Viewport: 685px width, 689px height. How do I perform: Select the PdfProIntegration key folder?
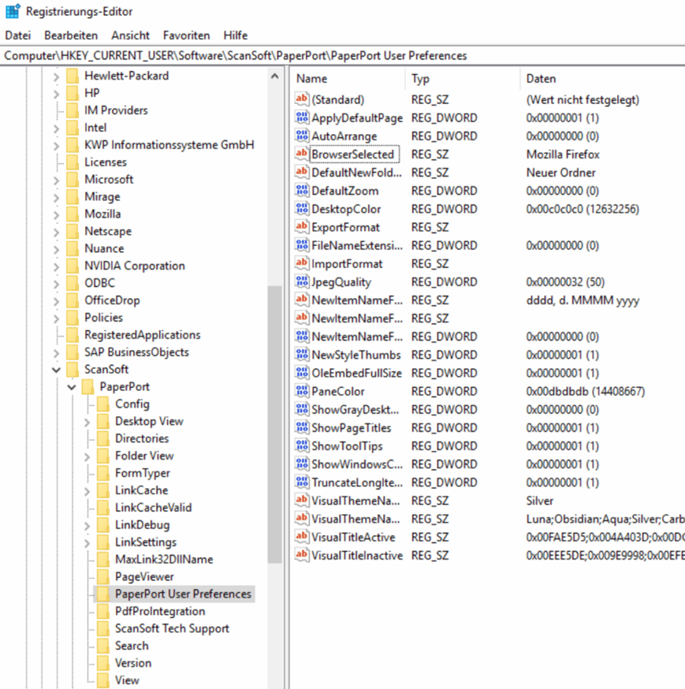(x=158, y=611)
